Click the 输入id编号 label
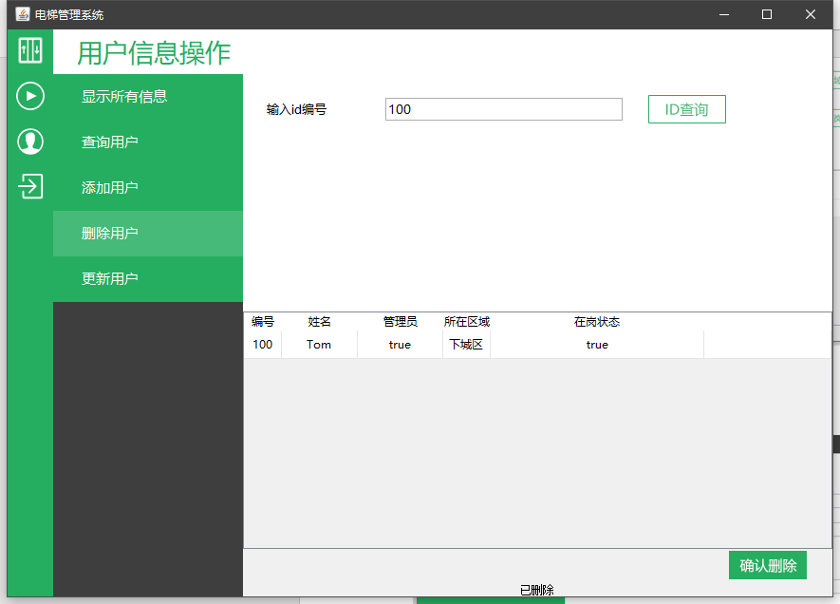 pyautogui.click(x=296, y=109)
